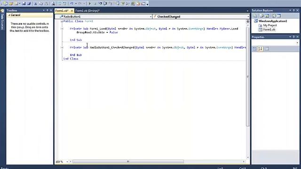Click the Property Pages icon in the Properties panel
Viewport: 301px width, 169px height.
267,49
